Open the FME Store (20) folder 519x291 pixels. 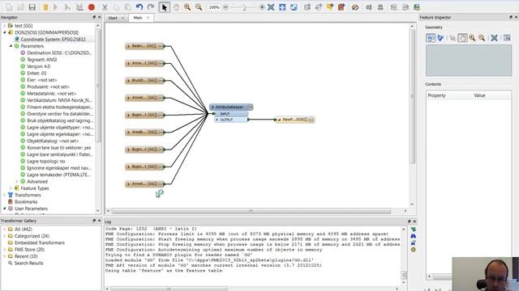click(x=29, y=250)
